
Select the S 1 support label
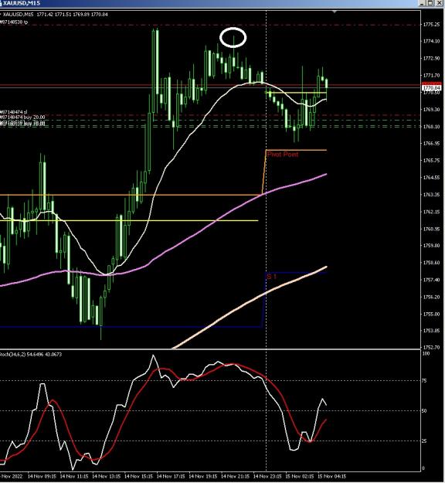tap(272, 277)
